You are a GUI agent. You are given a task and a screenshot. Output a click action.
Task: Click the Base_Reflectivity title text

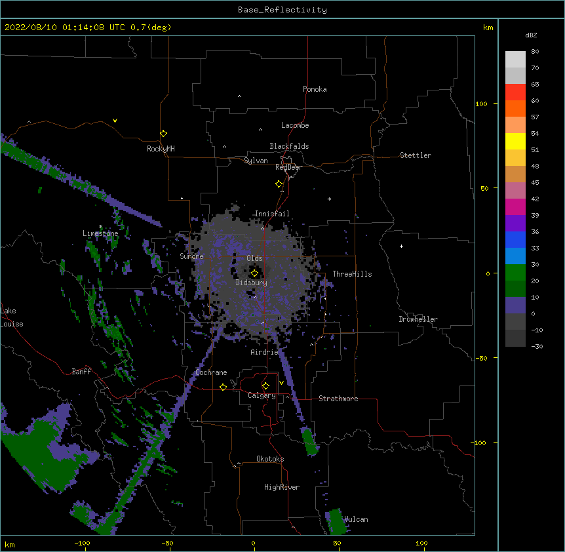[282, 10]
